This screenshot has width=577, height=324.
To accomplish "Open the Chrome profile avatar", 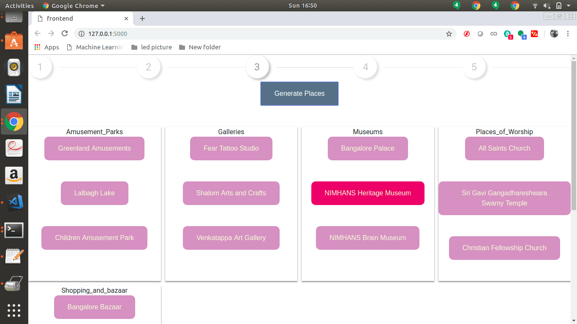I will (554, 34).
